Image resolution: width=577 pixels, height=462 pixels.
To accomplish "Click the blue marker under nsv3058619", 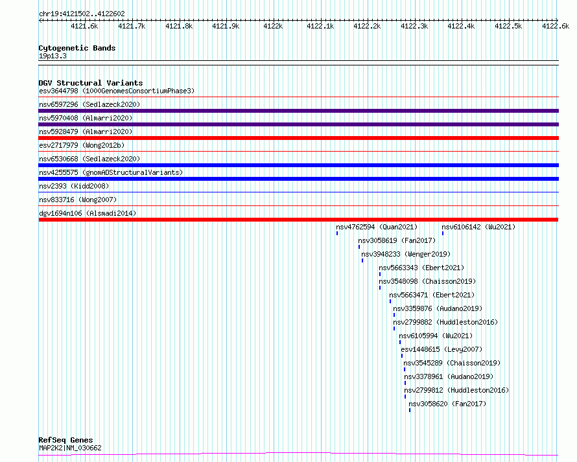I will coord(359,247).
